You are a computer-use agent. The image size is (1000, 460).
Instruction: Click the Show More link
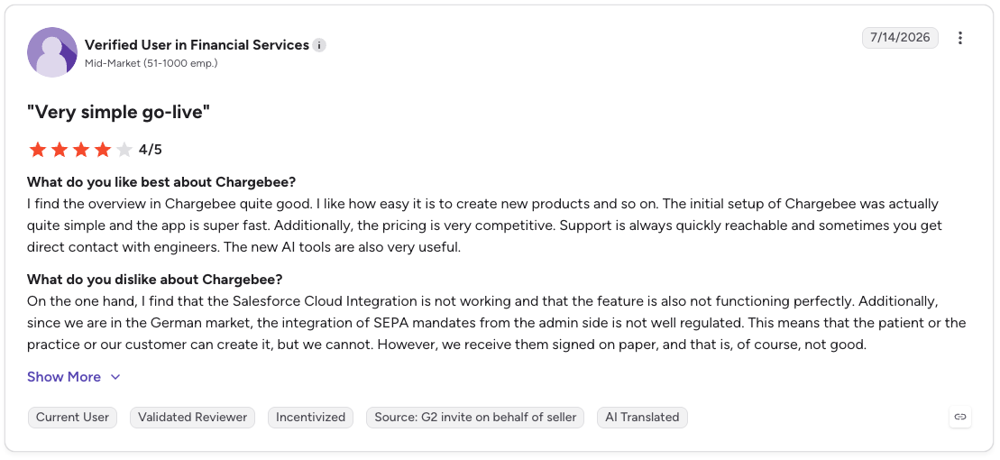click(73, 377)
